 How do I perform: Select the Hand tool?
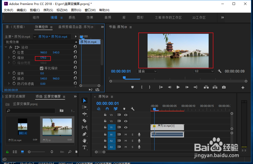click(85, 141)
